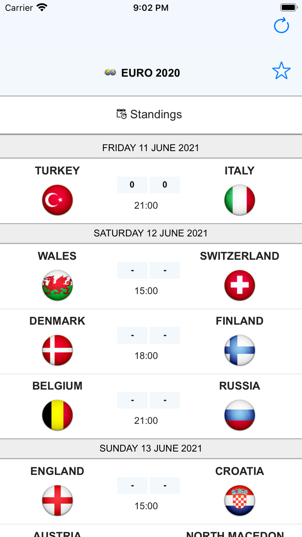Tap the Turkey flag icon
Image resolution: width=302 pixels, height=537 pixels.
pyautogui.click(x=57, y=200)
